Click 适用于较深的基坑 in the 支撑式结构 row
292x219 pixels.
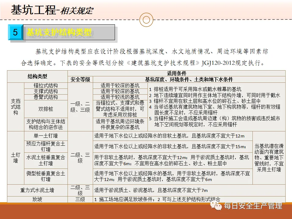point(120,92)
